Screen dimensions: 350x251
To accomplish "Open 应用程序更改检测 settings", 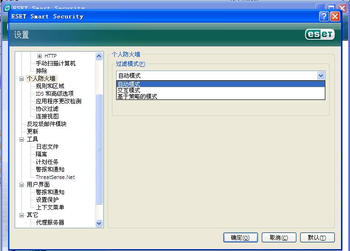I will click(58, 101).
